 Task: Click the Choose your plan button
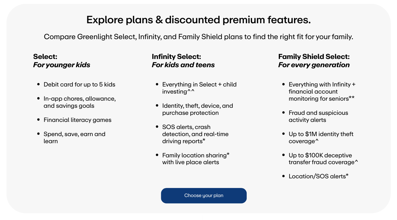204,196
